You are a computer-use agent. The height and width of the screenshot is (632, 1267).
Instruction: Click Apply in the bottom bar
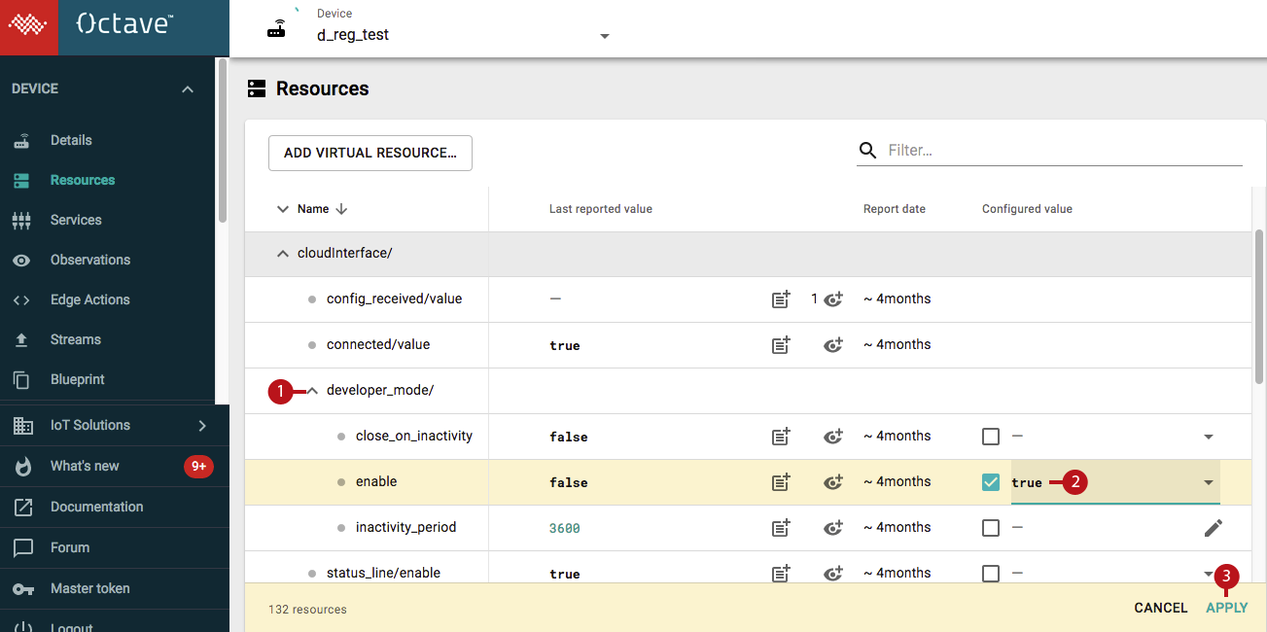1227,608
